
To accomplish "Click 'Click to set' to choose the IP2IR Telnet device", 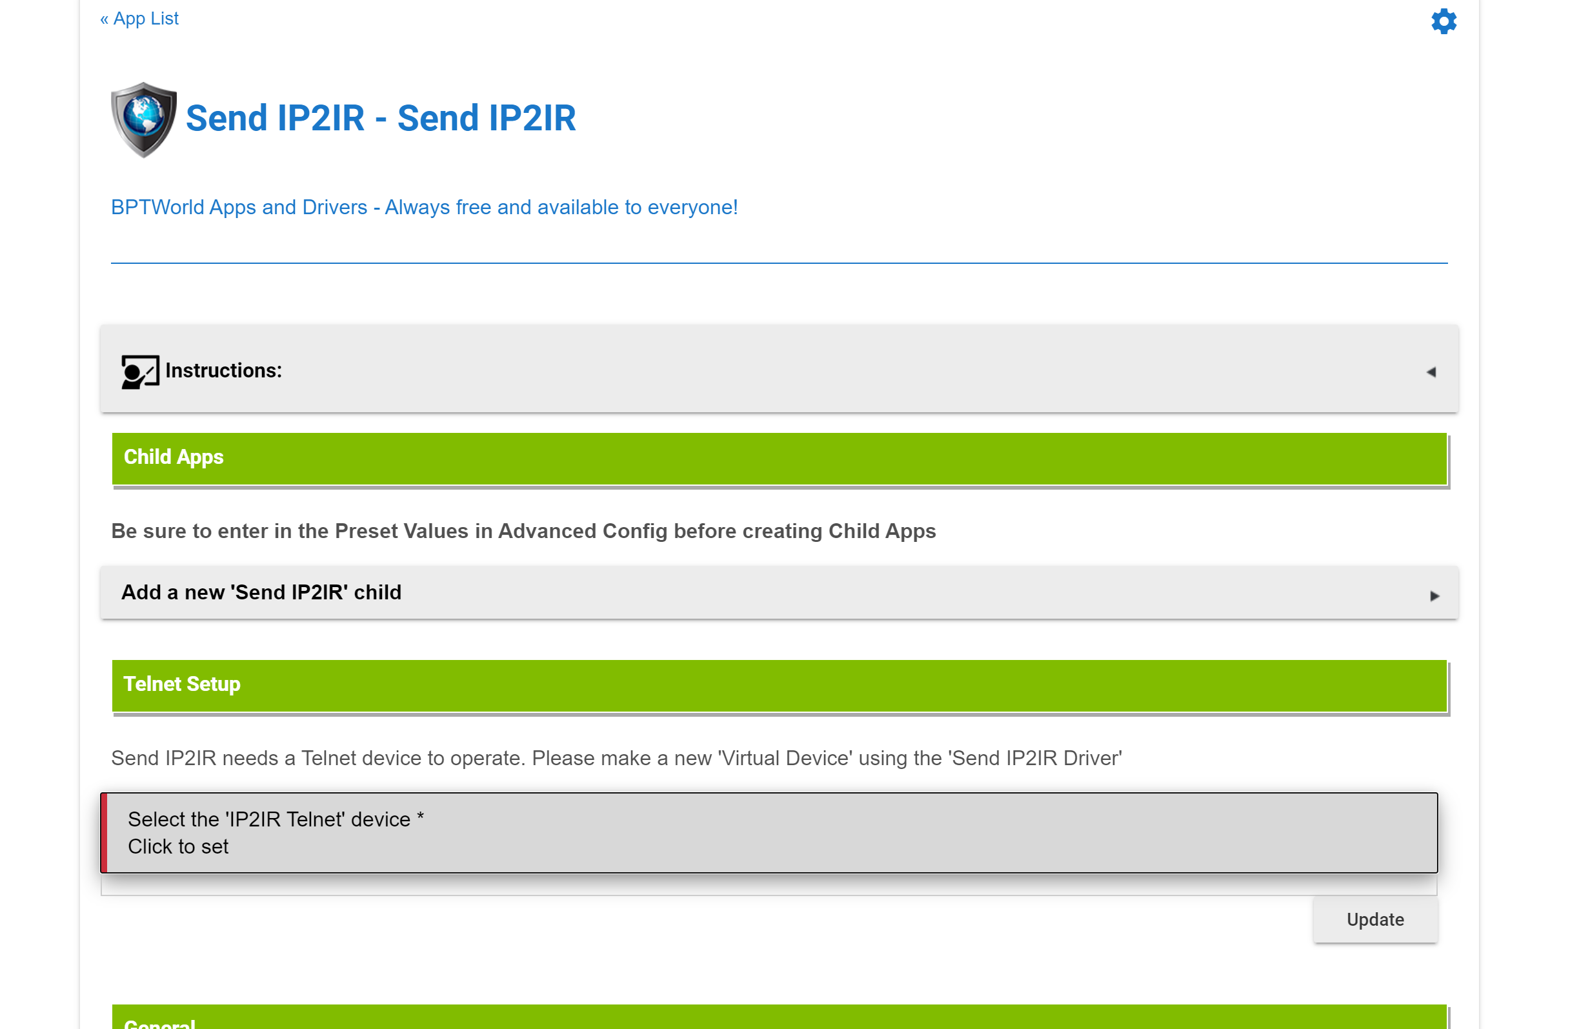I will (x=177, y=846).
